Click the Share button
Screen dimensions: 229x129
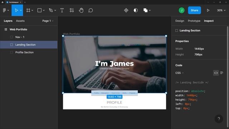(x=194, y=10)
